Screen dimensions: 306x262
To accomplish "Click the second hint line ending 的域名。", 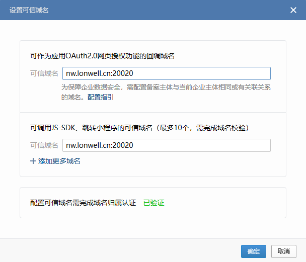I will point(73,97).
